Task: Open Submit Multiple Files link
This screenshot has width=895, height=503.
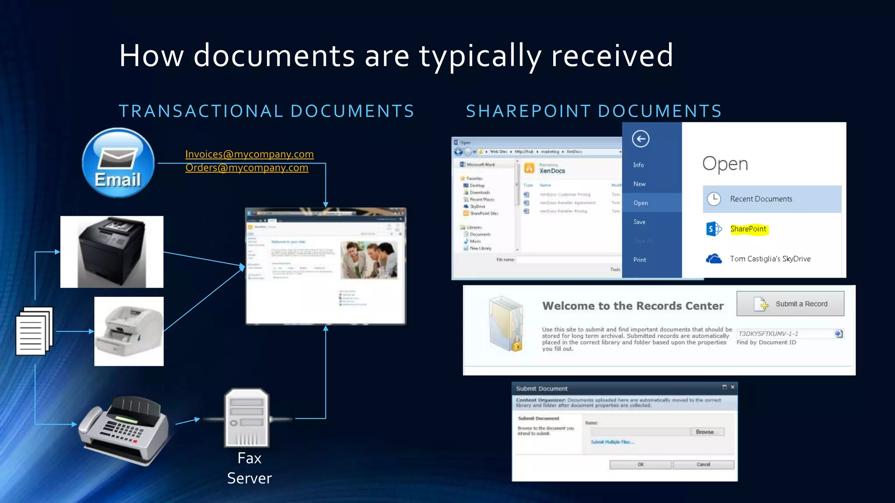Action: pyautogui.click(x=612, y=442)
